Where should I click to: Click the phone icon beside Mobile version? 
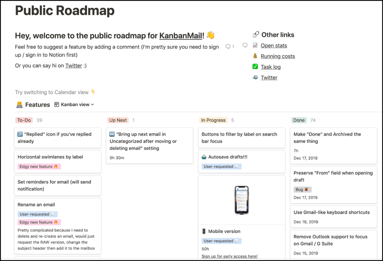[x=204, y=231]
